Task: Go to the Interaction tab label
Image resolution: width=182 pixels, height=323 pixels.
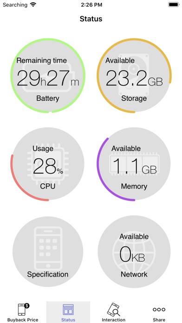Action: point(114,320)
